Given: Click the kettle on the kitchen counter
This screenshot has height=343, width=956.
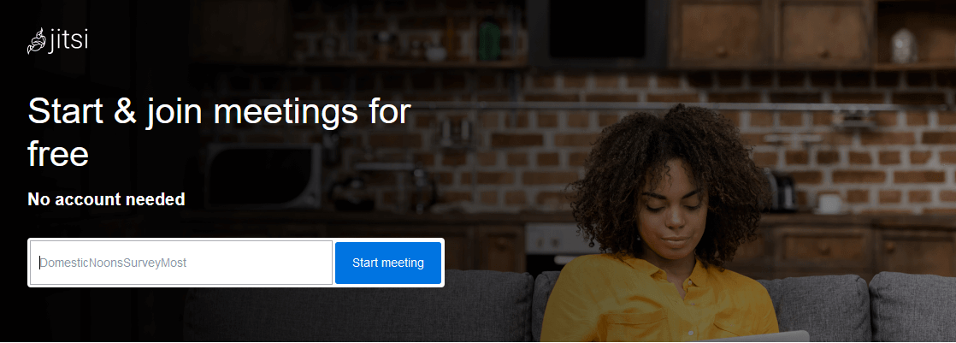Looking at the screenshot, I should click(x=781, y=191).
